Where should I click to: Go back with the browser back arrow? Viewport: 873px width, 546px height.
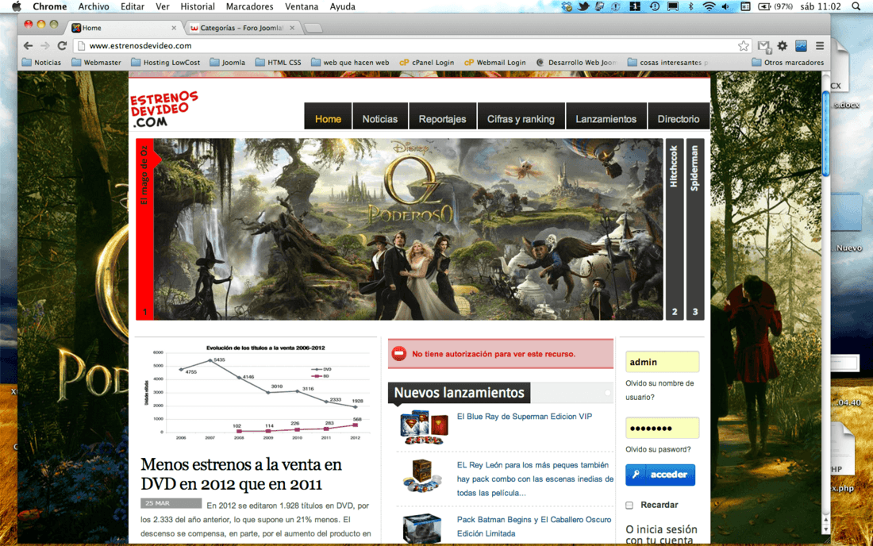28,46
